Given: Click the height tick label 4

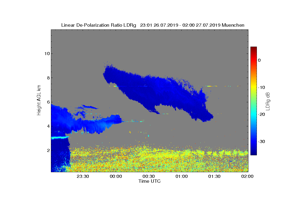Looking at the screenshot, I should (48, 126).
